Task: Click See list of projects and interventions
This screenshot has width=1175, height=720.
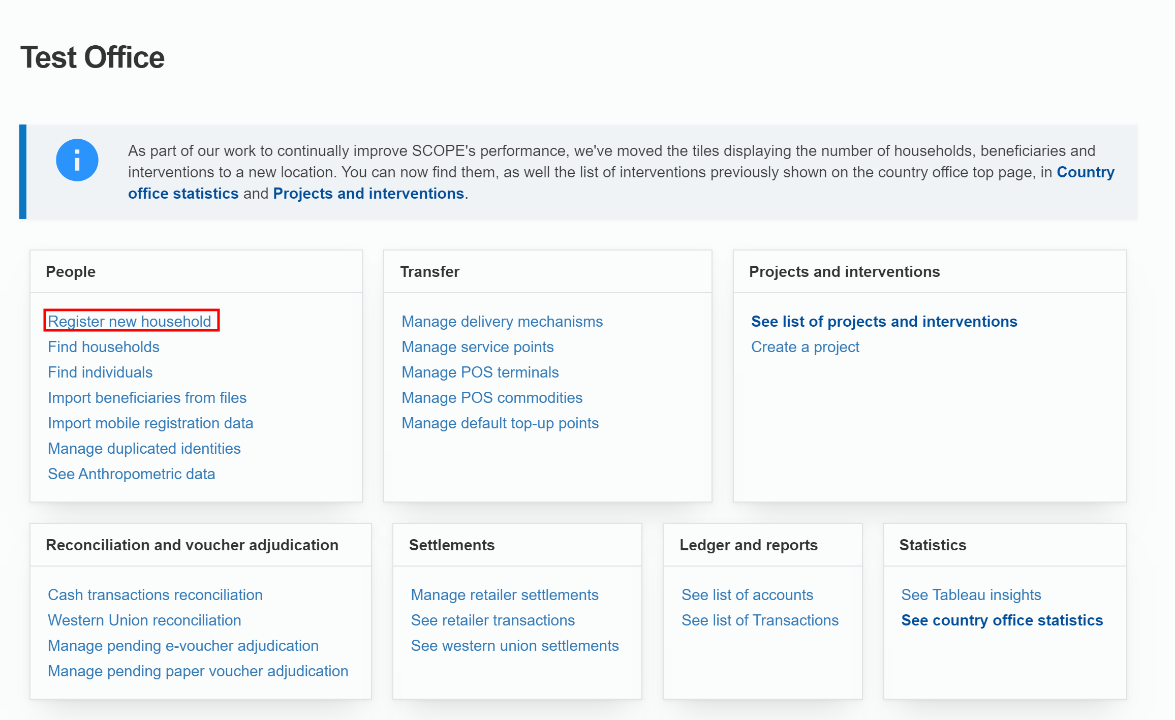Action: coord(884,321)
